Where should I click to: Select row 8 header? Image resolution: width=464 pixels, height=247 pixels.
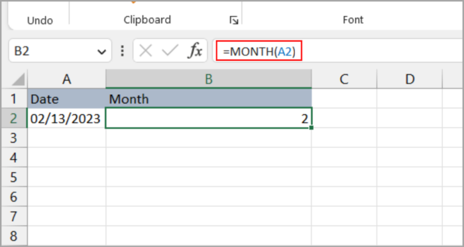click(x=14, y=236)
